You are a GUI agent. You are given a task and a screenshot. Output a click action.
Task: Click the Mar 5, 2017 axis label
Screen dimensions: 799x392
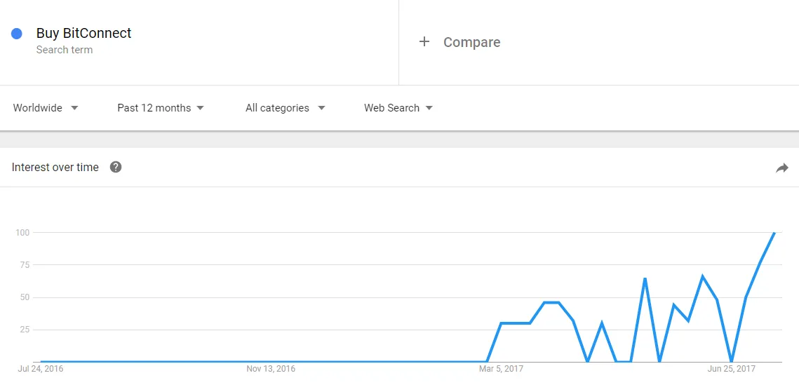[x=501, y=369]
